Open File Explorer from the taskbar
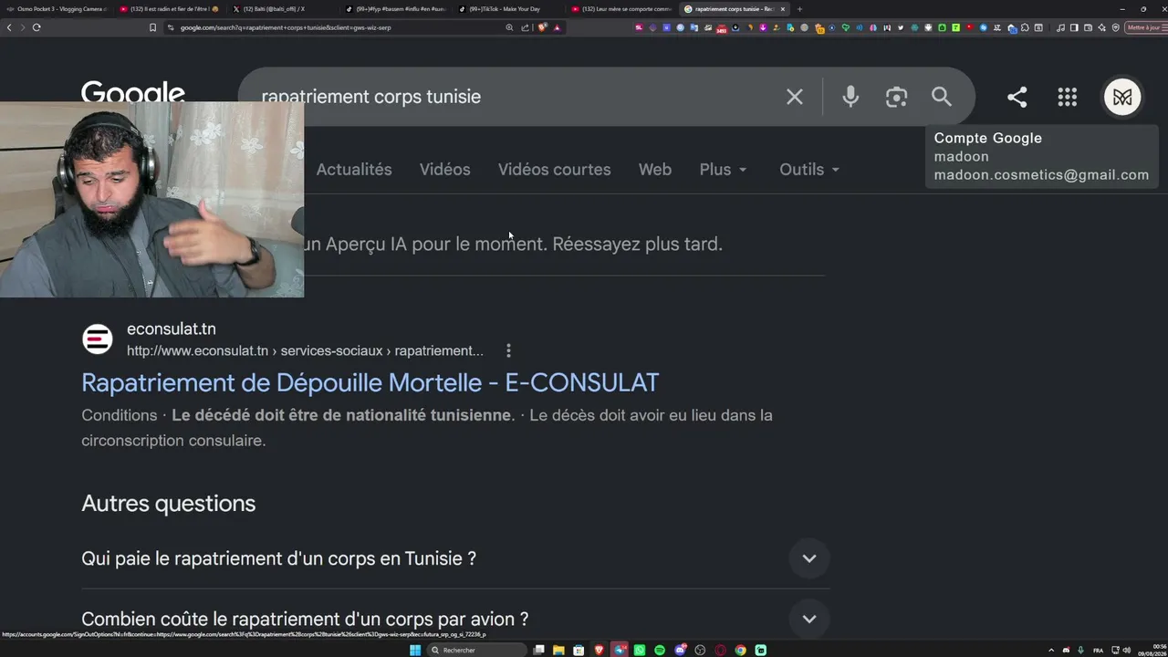The image size is (1168, 657). click(x=558, y=650)
